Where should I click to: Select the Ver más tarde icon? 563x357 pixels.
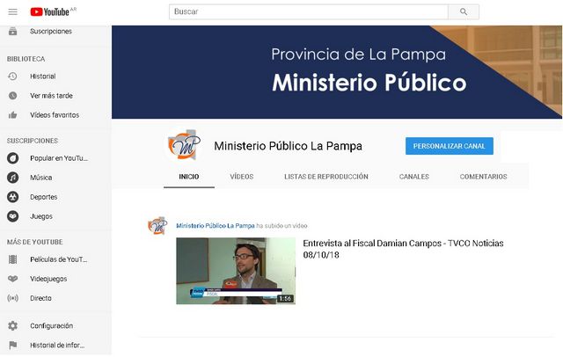[x=12, y=96]
